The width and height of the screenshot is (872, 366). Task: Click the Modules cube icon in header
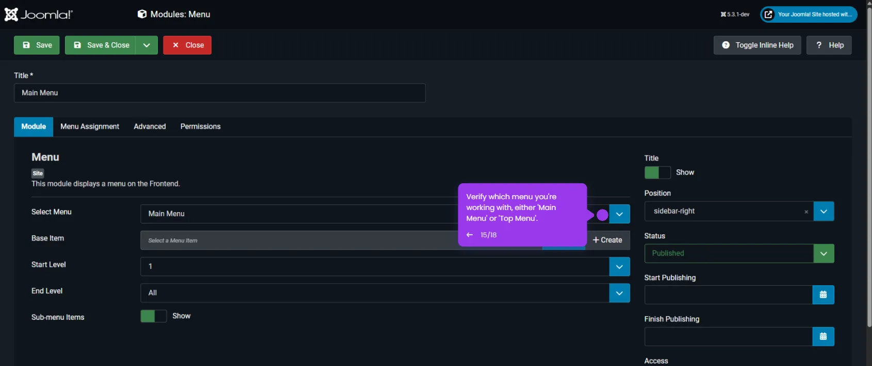coord(142,14)
